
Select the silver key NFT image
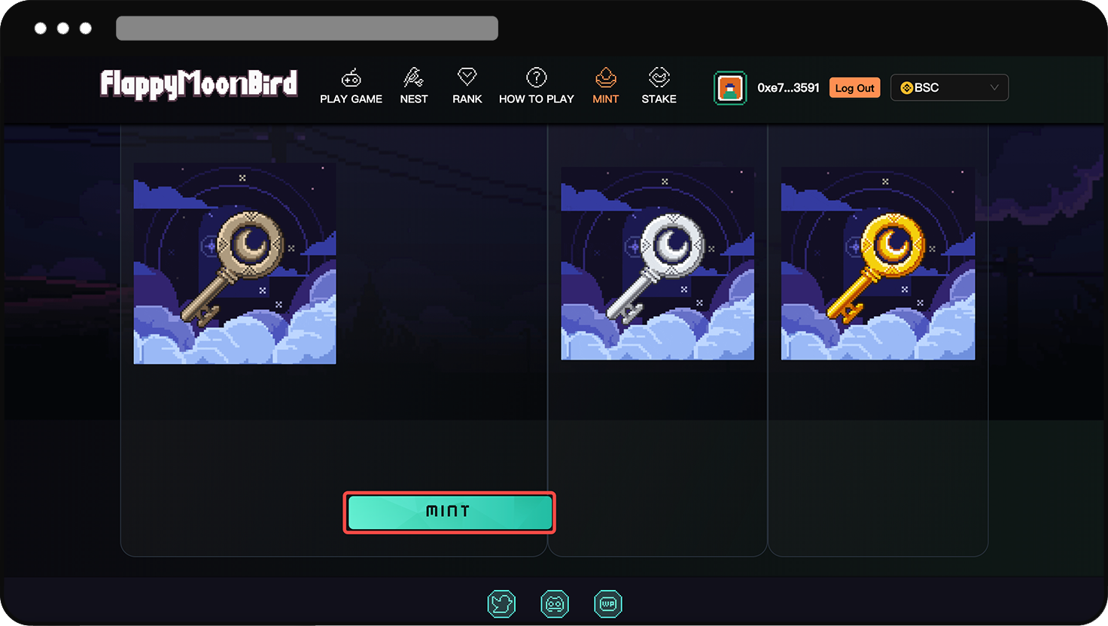coord(657,263)
